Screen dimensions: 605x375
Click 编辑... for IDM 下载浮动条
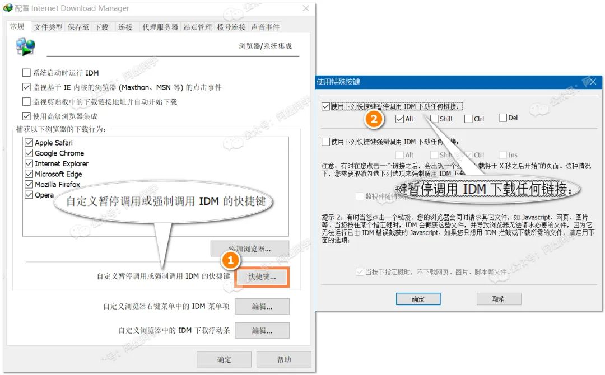coord(262,331)
